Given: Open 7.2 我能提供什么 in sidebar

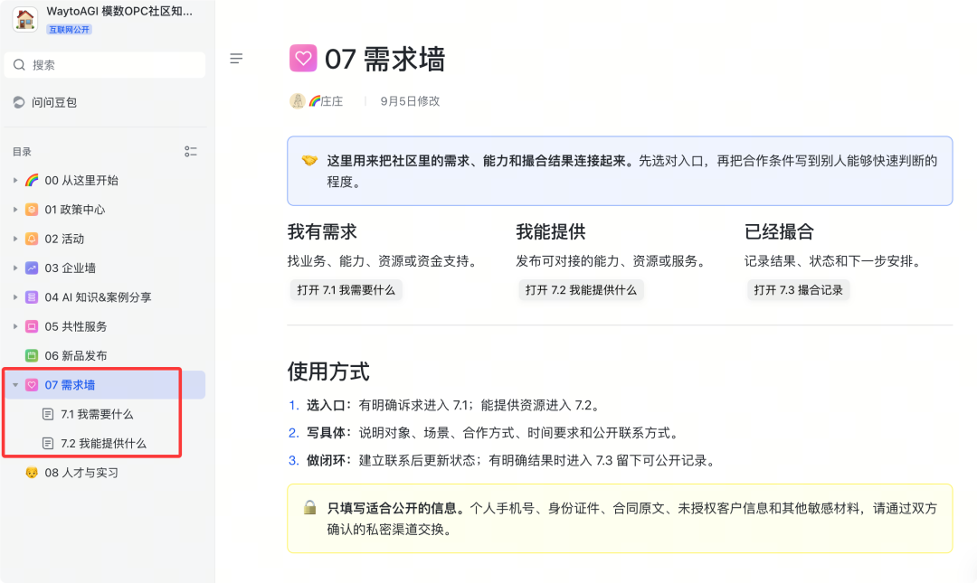Looking at the screenshot, I should (105, 444).
